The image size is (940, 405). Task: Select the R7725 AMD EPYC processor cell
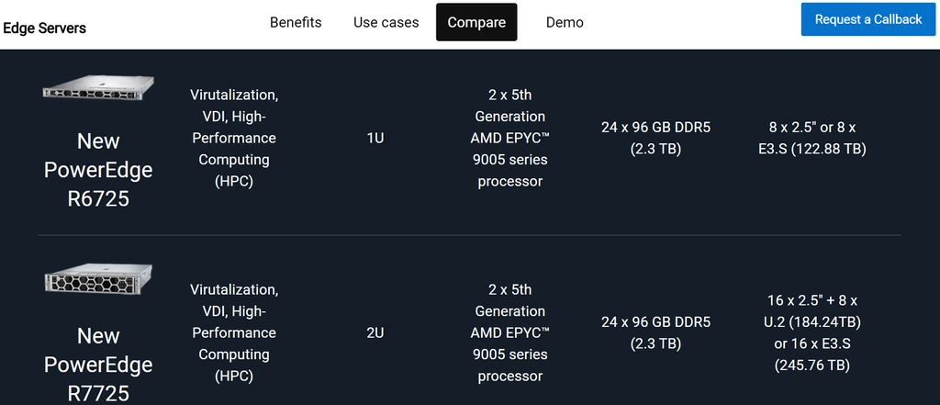click(x=510, y=332)
